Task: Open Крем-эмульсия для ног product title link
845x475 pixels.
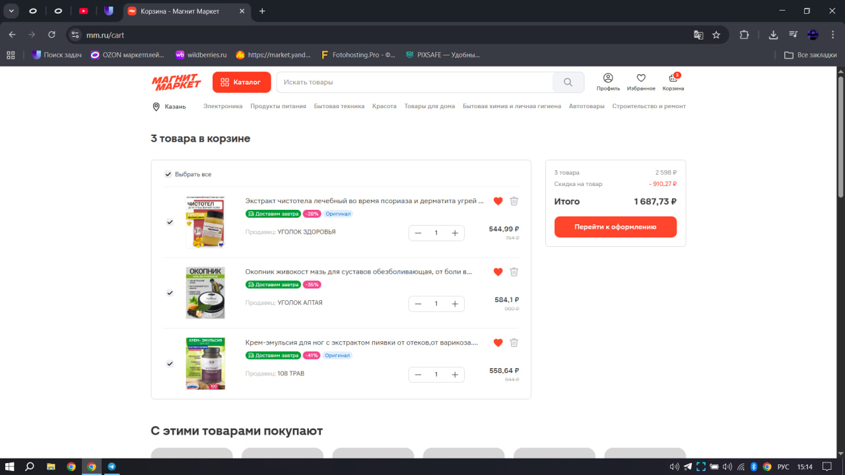Action: pos(362,342)
